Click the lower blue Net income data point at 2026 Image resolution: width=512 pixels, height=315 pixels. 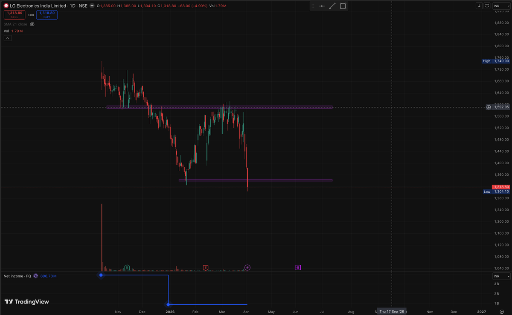tap(169, 304)
